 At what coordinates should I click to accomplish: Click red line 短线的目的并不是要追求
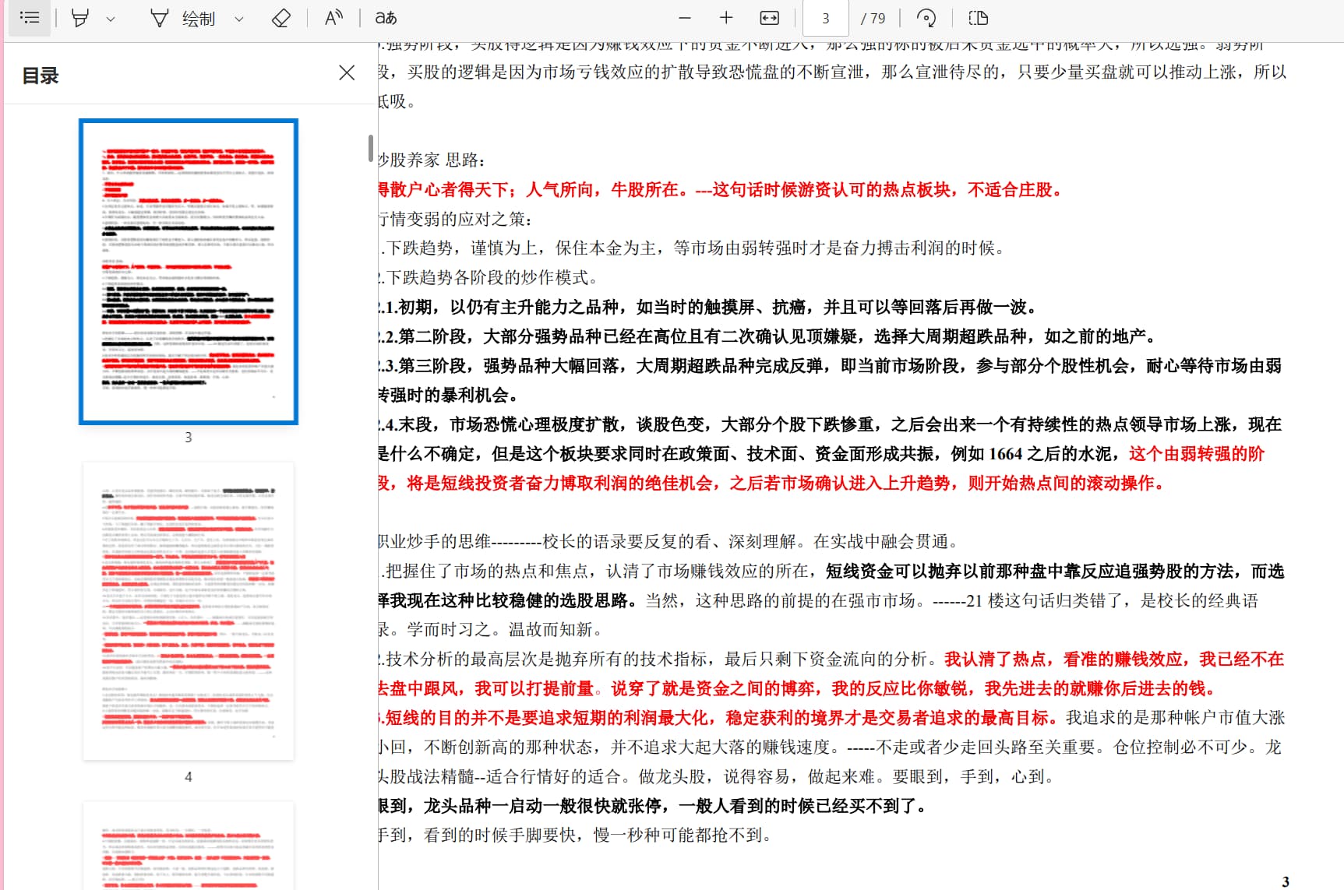pos(831,718)
